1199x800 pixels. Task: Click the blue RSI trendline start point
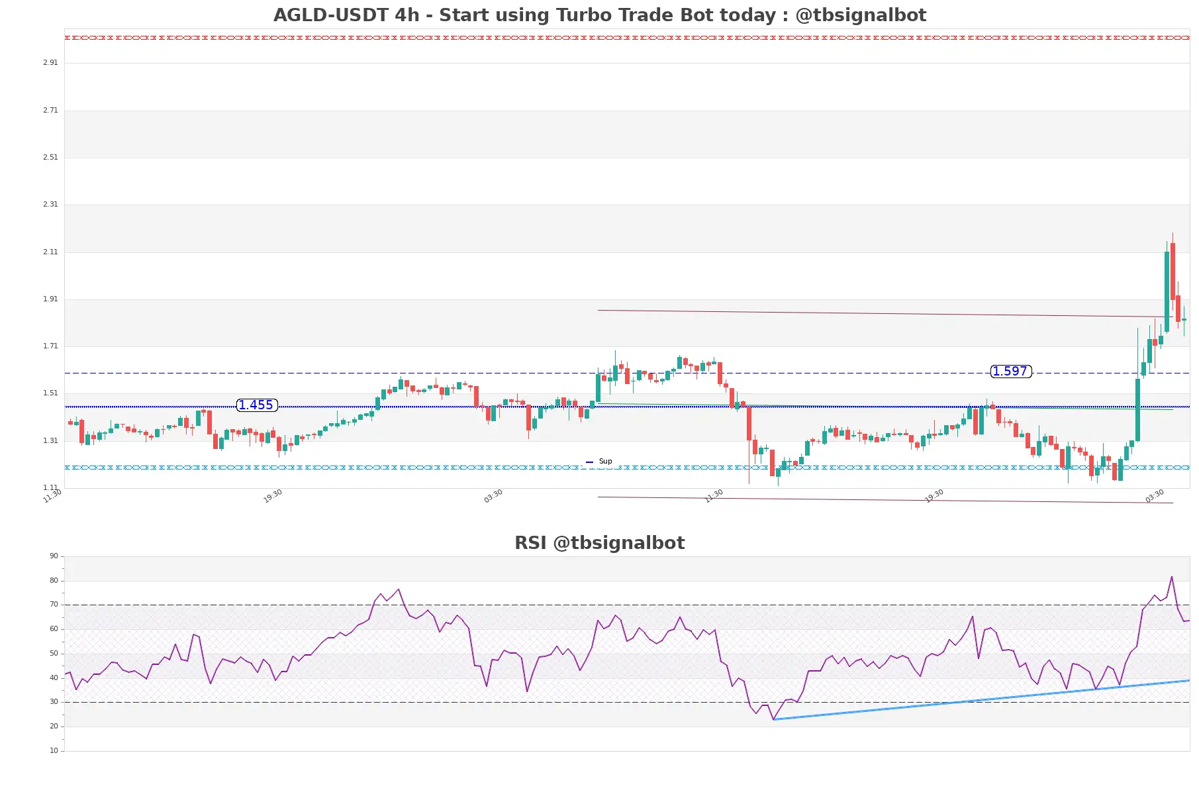click(x=773, y=719)
